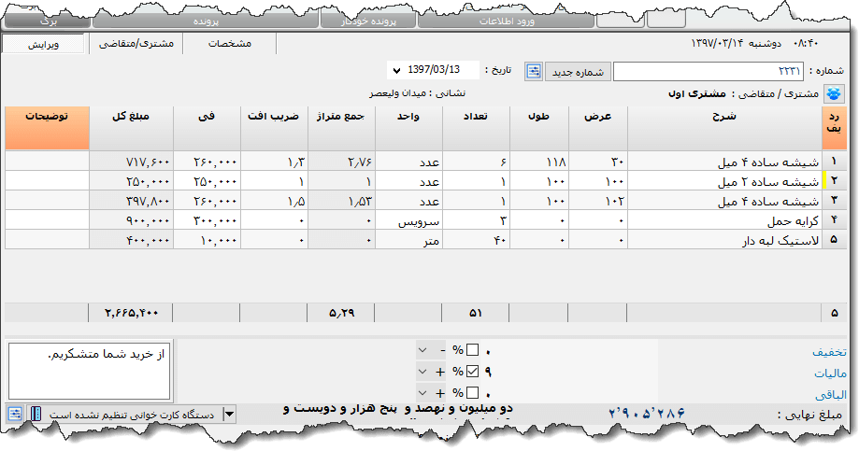
Task: Click the settings icon in the bottom-left corner
Action: 16,414
